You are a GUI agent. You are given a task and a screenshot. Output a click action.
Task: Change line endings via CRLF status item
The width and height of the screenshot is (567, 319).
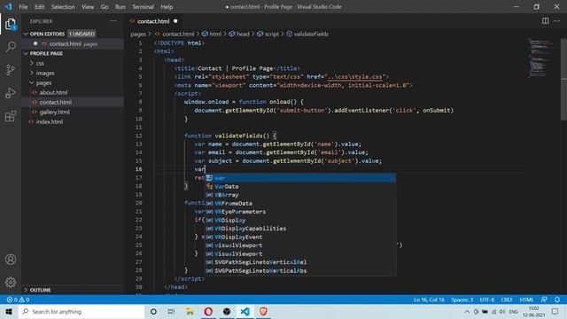click(507, 300)
